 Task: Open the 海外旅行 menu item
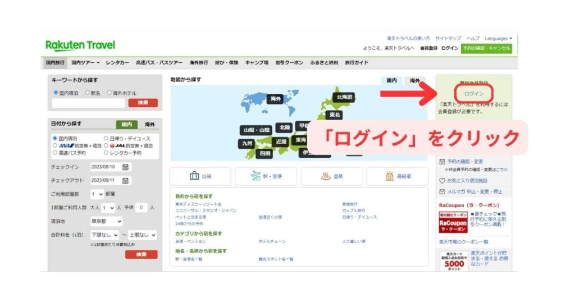pos(199,63)
